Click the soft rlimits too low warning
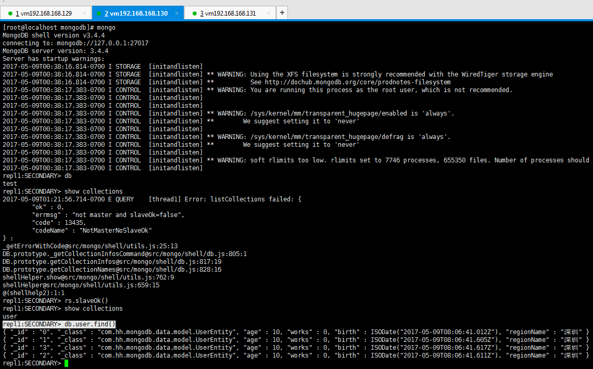The image size is (593, 369). pos(296,160)
